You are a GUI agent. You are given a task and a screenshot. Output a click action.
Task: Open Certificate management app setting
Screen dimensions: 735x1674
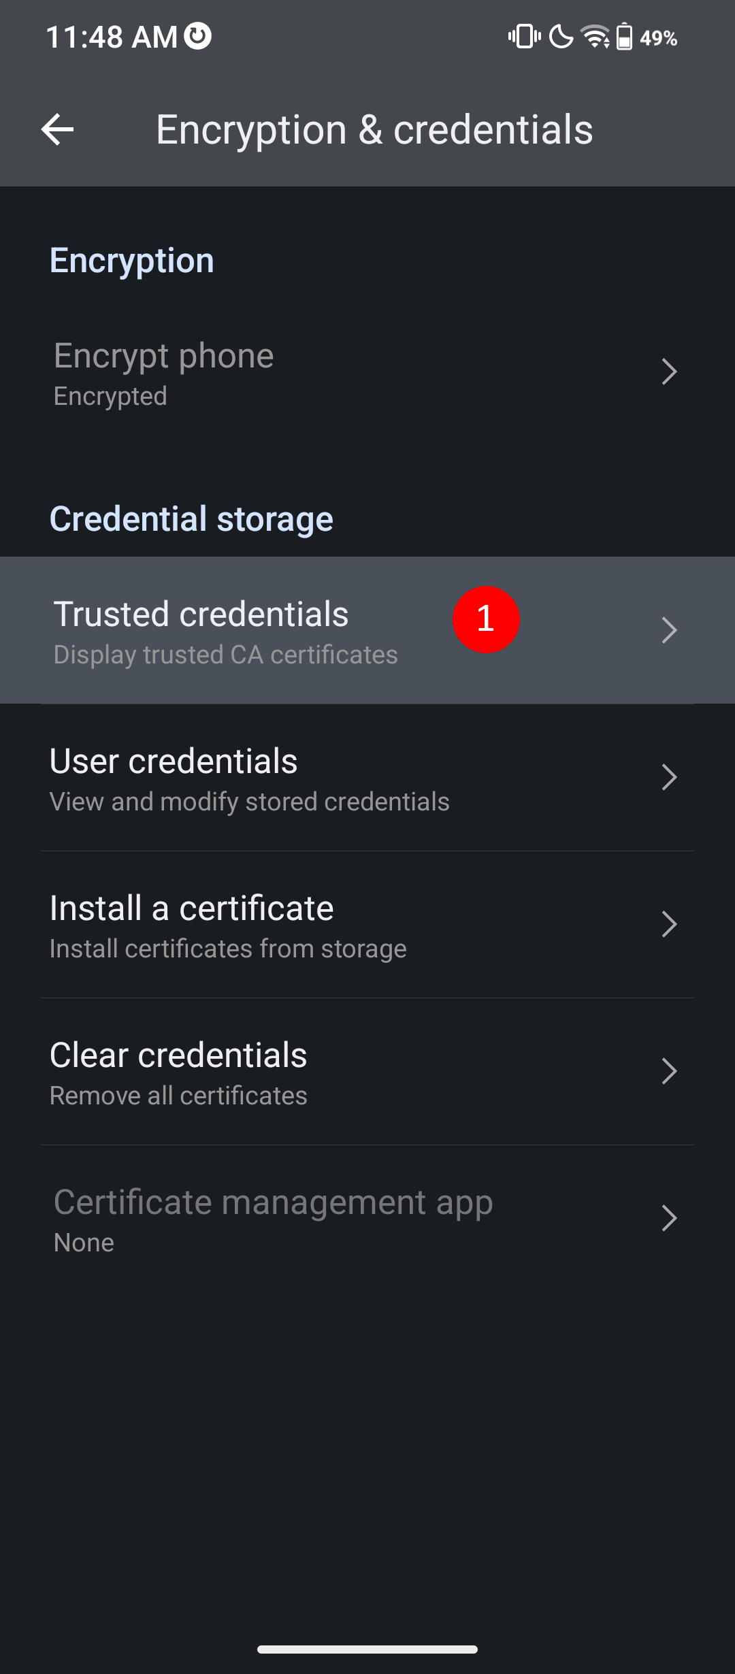click(x=367, y=1218)
